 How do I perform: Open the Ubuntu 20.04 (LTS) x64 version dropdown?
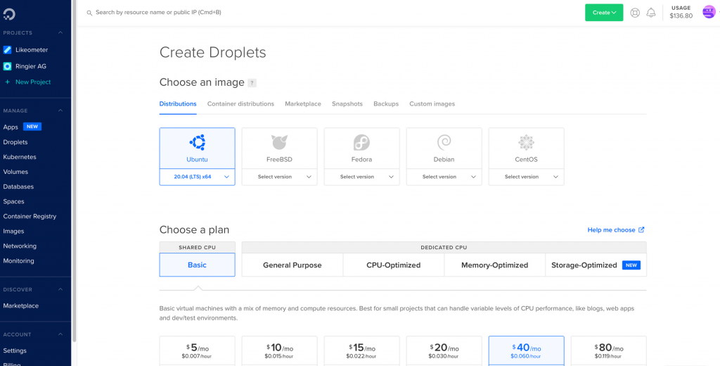click(197, 177)
